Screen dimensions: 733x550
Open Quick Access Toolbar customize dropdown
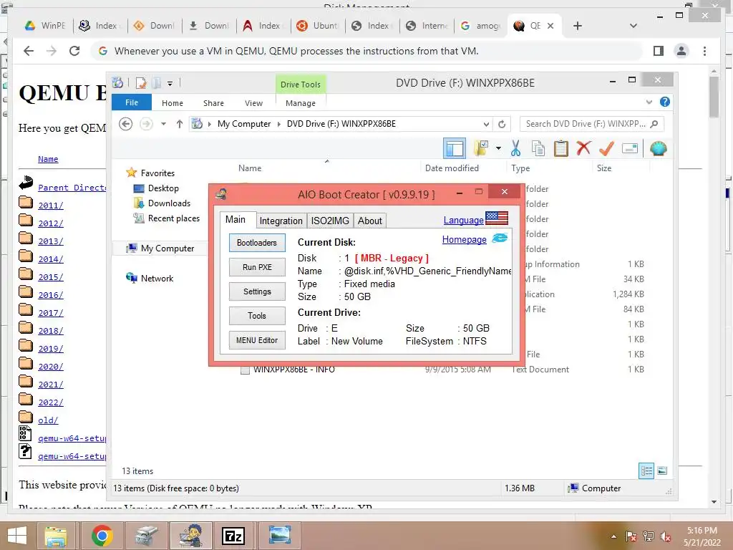click(x=170, y=84)
